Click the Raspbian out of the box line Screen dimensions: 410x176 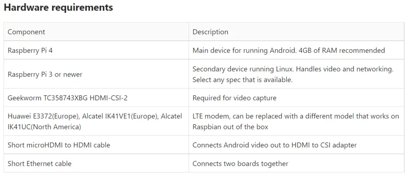coord(230,127)
